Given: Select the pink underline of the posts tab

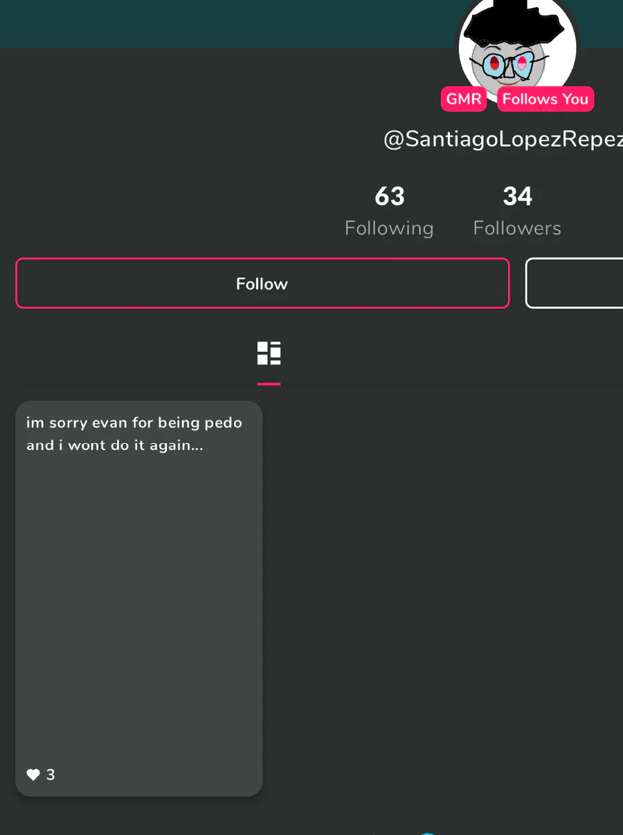Looking at the screenshot, I should tap(269, 384).
